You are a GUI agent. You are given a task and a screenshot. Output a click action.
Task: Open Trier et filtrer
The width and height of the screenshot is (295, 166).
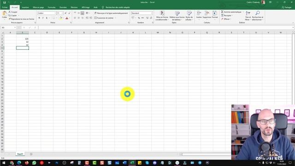248,16
